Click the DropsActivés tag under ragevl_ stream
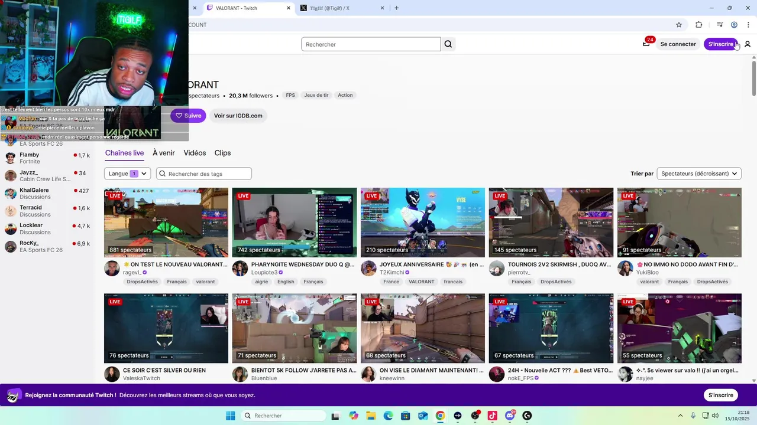Image resolution: width=757 pixels, height=425 pixels. pos(142,282)
